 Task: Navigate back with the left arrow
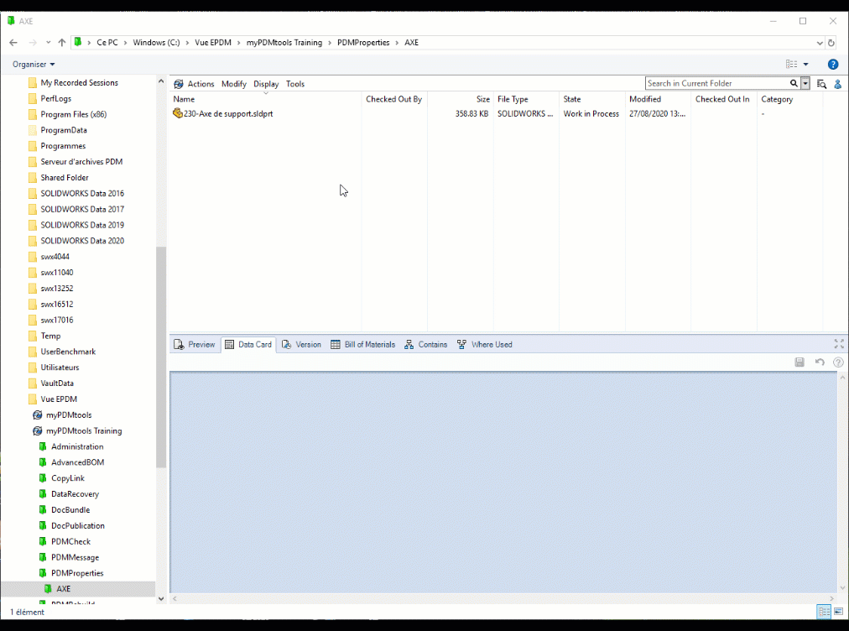click(x=13, y=43)
